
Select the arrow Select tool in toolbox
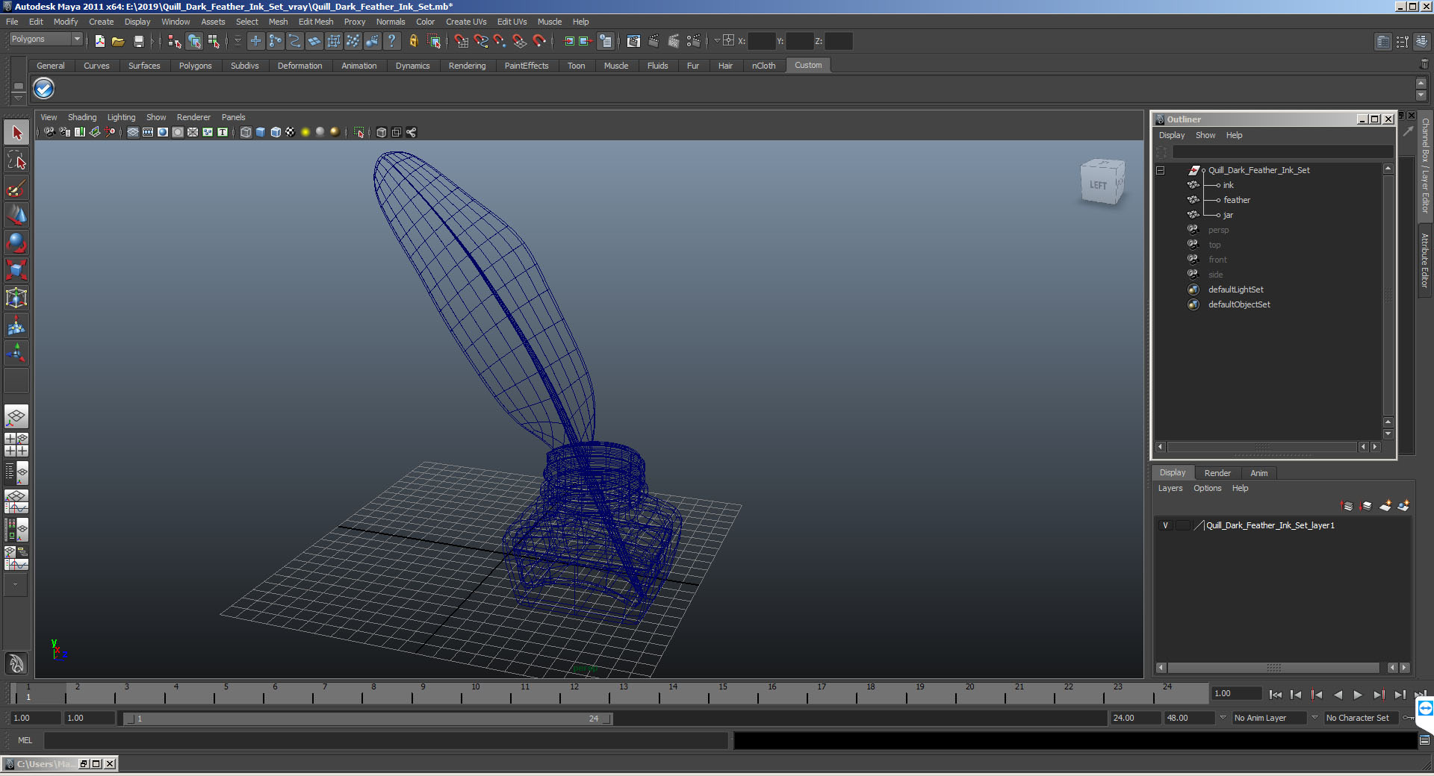(x=16, y=133)
